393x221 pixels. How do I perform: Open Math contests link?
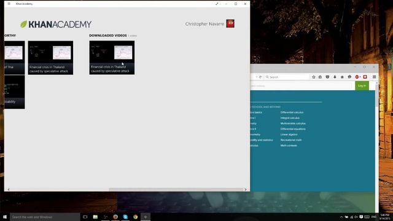click(x=289, y=145)
